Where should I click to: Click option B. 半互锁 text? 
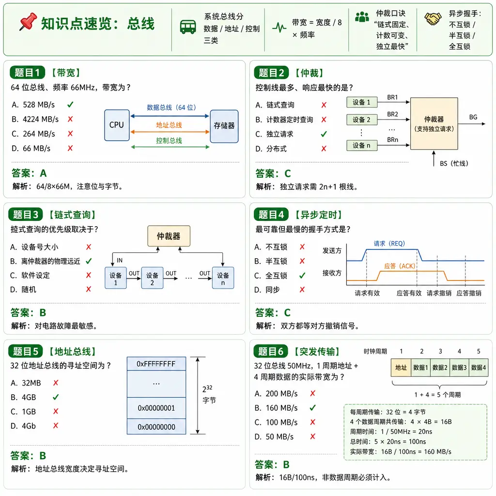tap(271, 261)
